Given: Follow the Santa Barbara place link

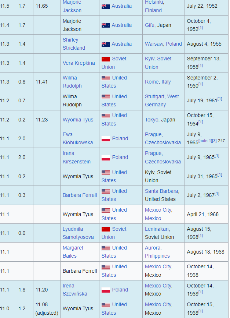Looking at the screenshot, I should pos(161,191).
